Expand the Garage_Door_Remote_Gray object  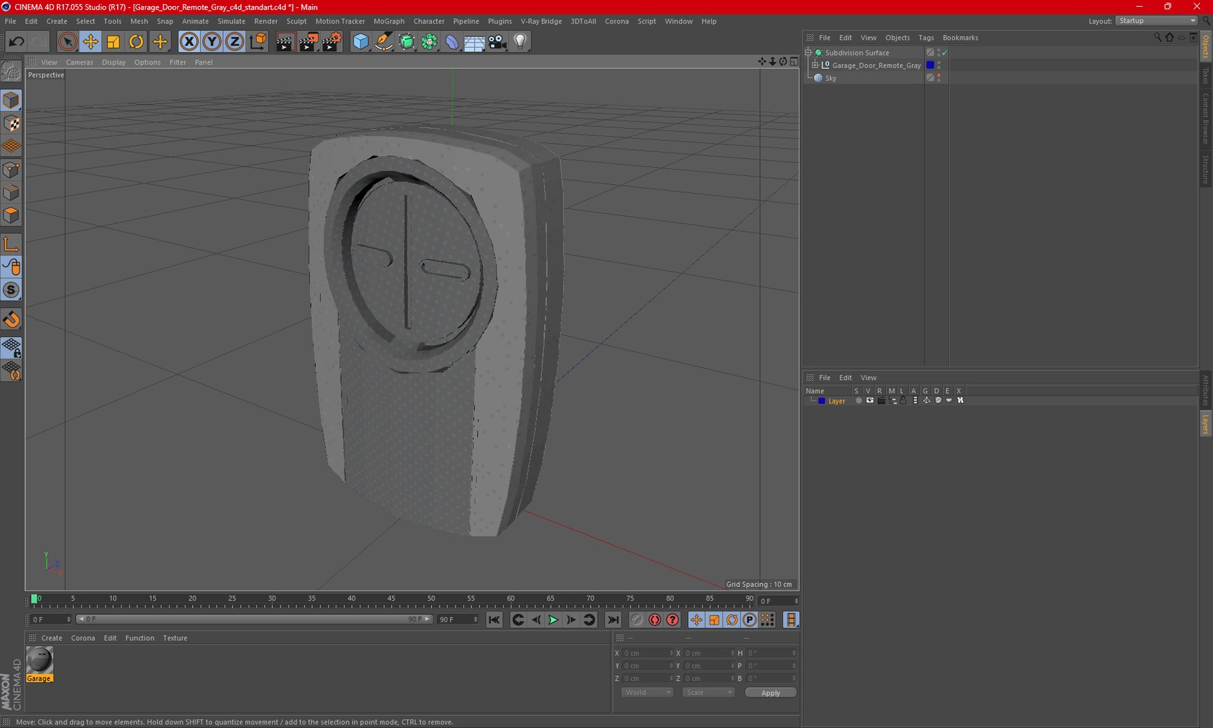815,65
